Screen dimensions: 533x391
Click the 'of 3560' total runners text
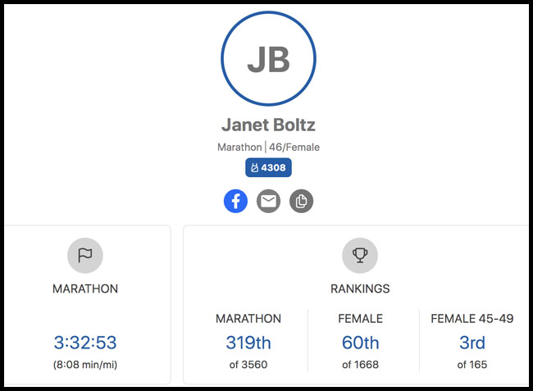[248, 364]
